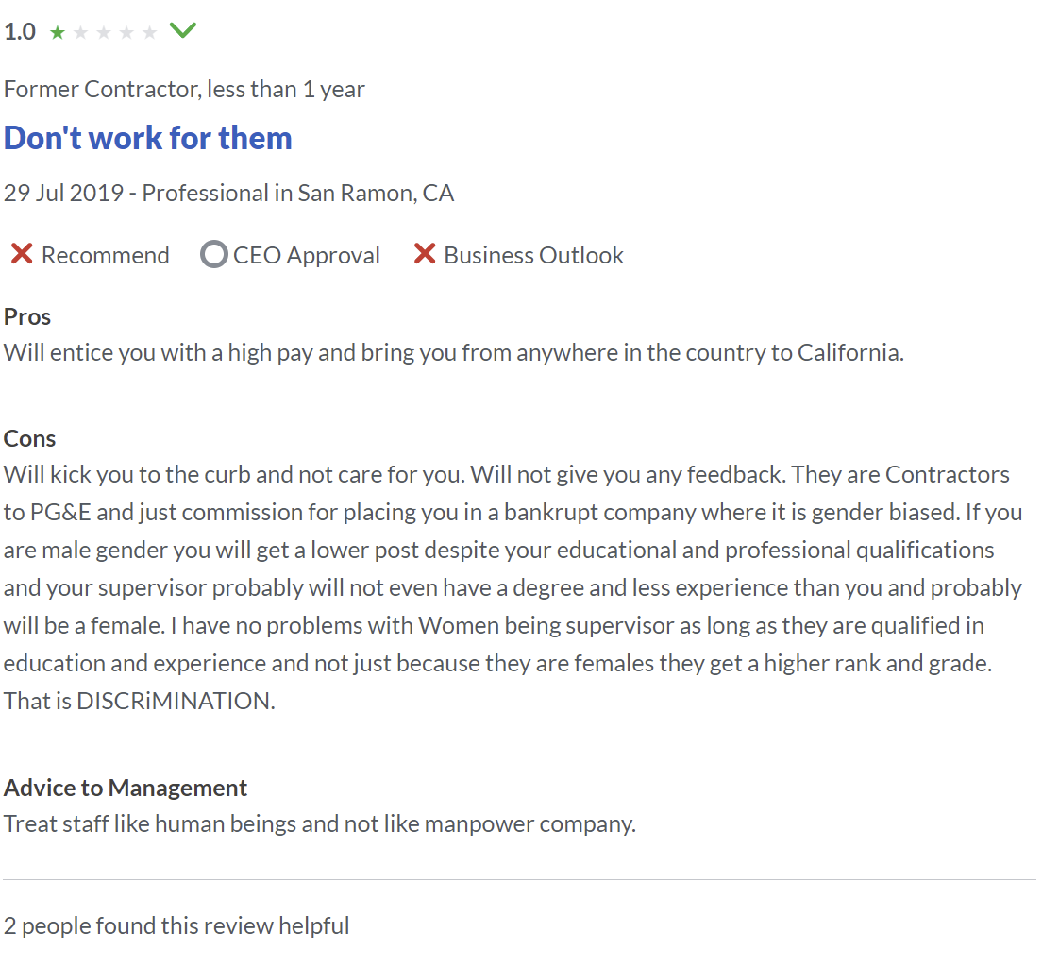Click the first green rating star

[x=58, y=32]
